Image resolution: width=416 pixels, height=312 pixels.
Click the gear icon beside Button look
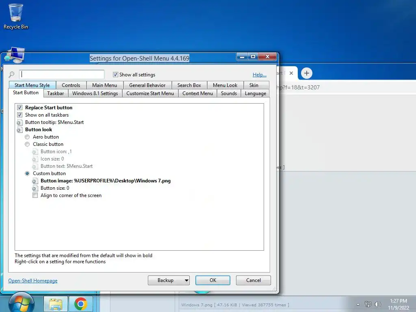coord(19,130)
